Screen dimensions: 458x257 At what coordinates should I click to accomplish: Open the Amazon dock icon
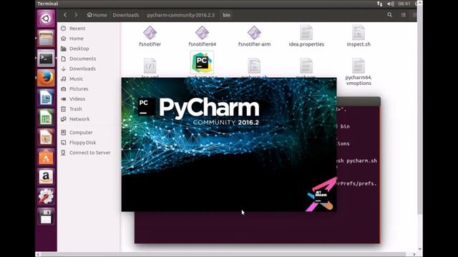click(46, 177)
